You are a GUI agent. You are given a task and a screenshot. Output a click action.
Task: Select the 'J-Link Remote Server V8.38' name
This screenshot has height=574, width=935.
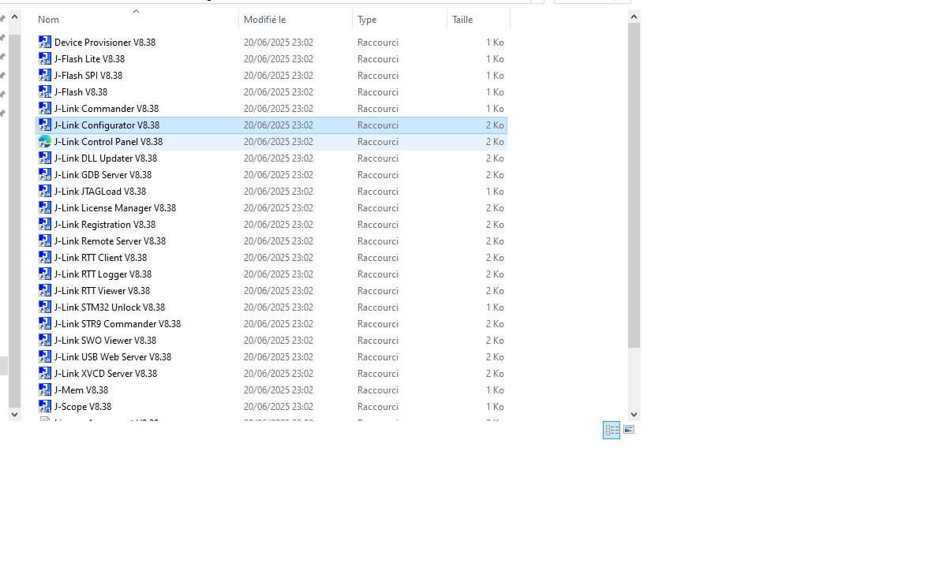coord(110,241)
